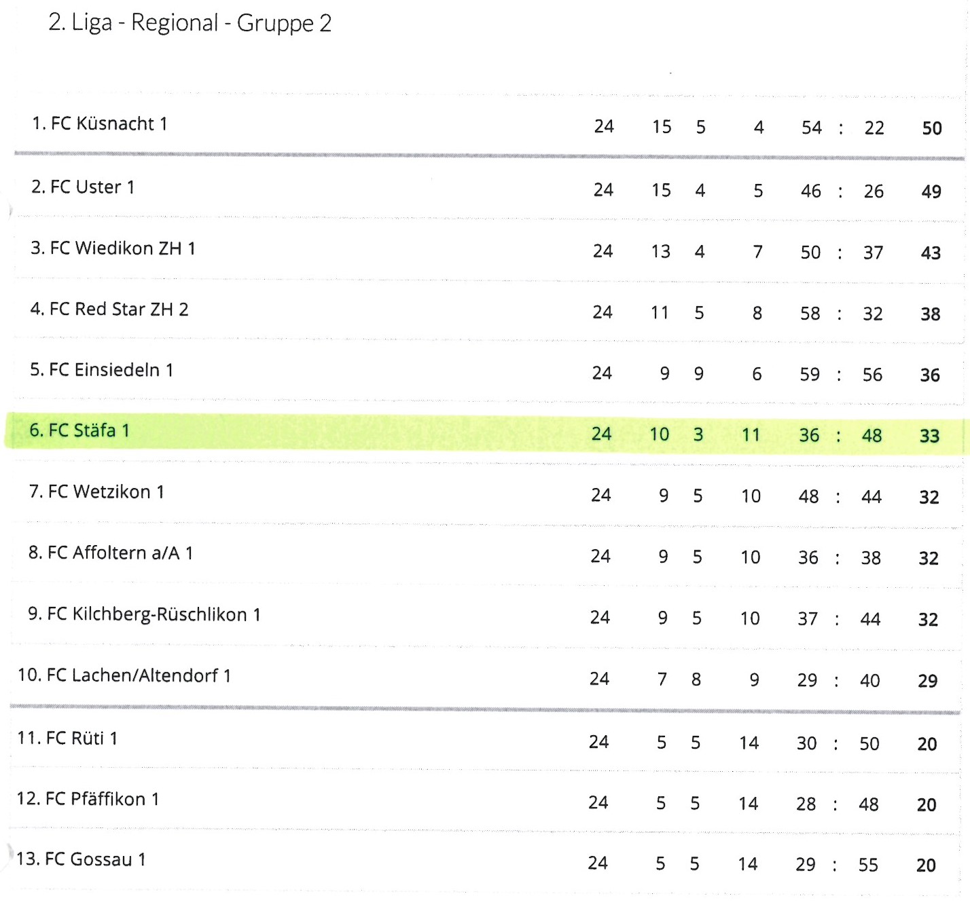Select FC Gossau's 20 points value
This screenshot has height=913, width=970.
(926, 865)
